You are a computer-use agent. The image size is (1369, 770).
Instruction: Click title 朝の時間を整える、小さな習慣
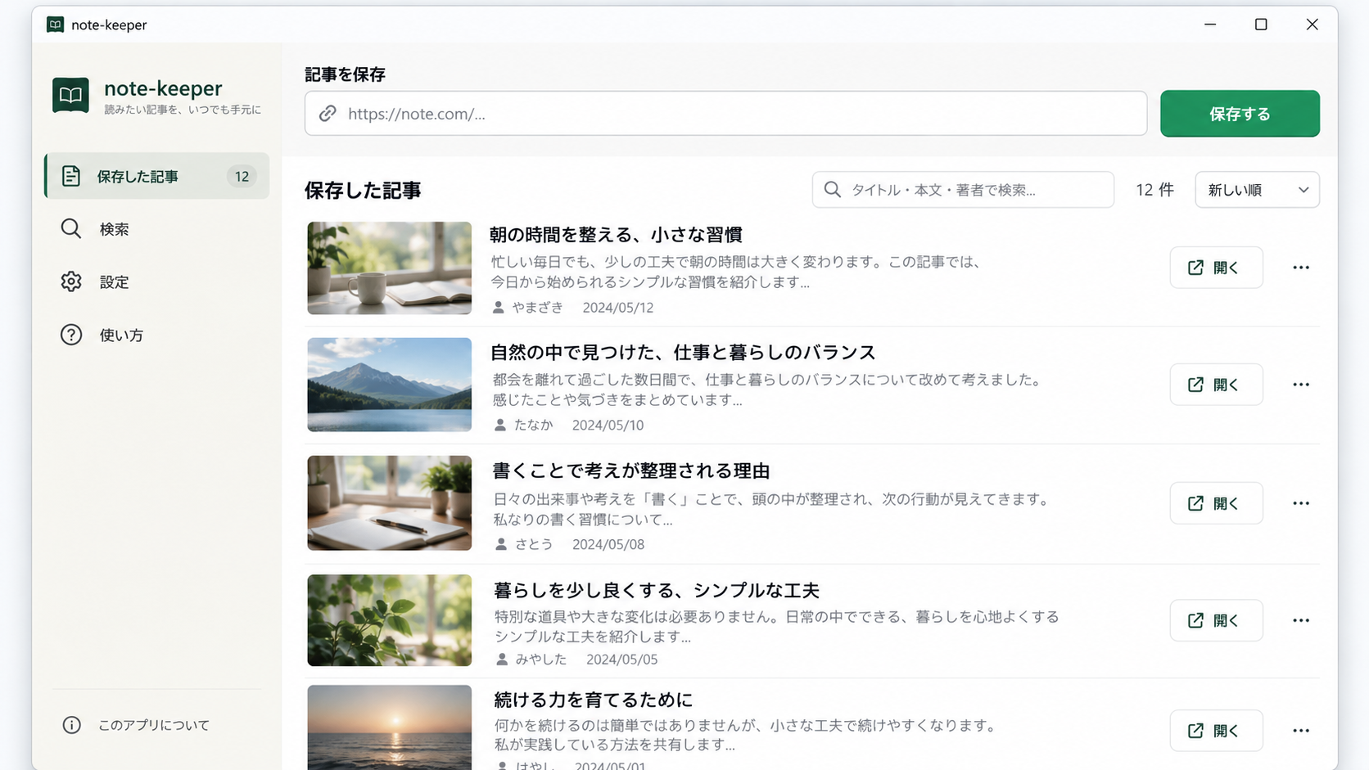click(616, 235)
